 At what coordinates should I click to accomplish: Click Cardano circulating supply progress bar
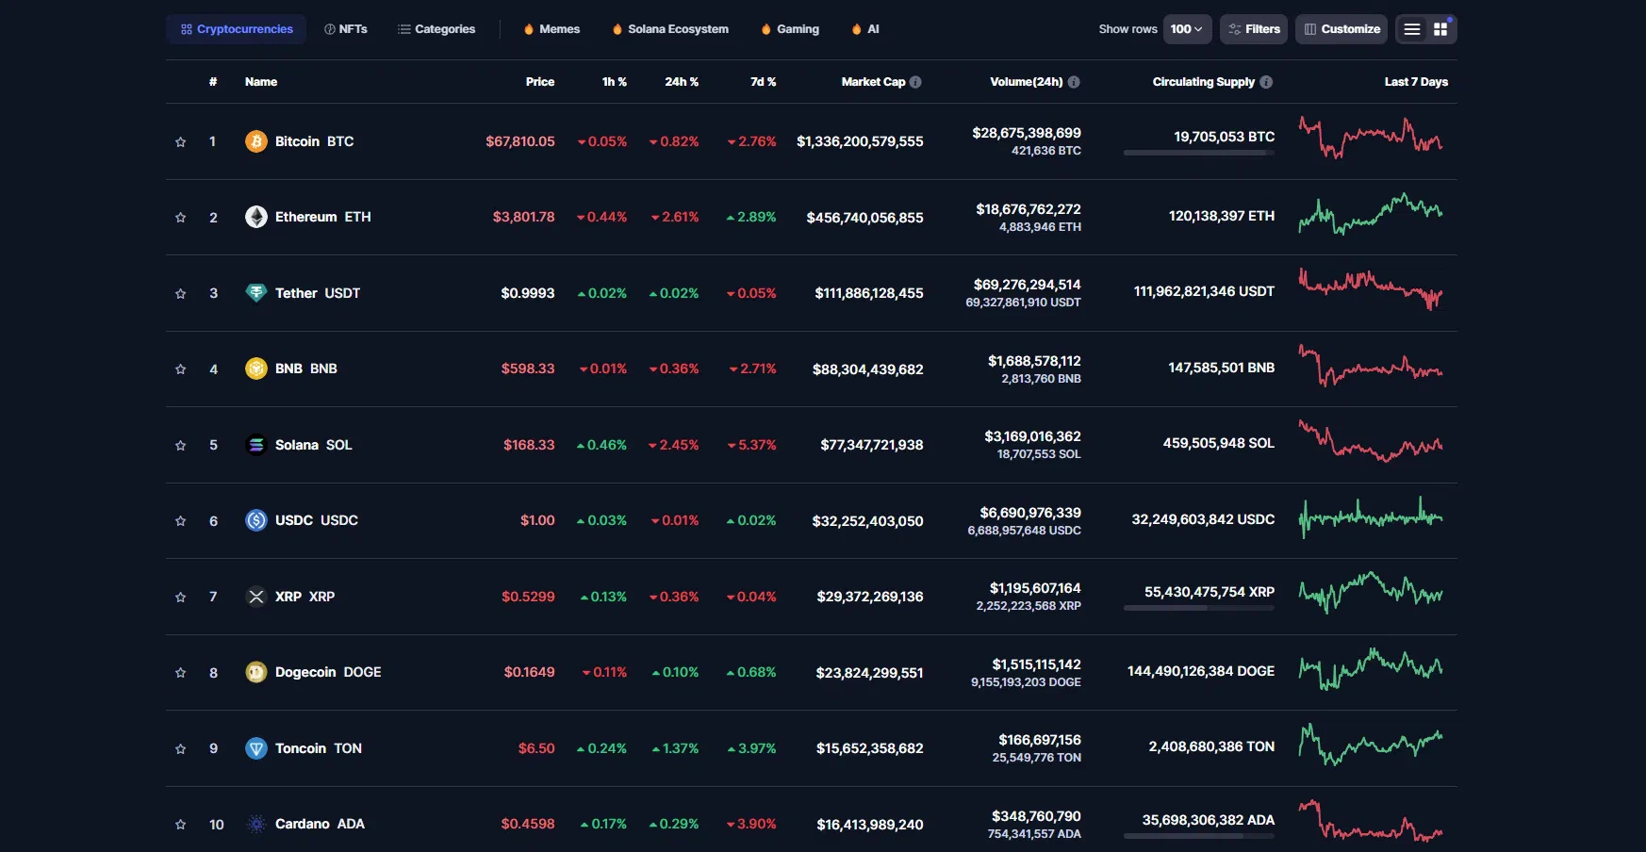coord(1199,836)
